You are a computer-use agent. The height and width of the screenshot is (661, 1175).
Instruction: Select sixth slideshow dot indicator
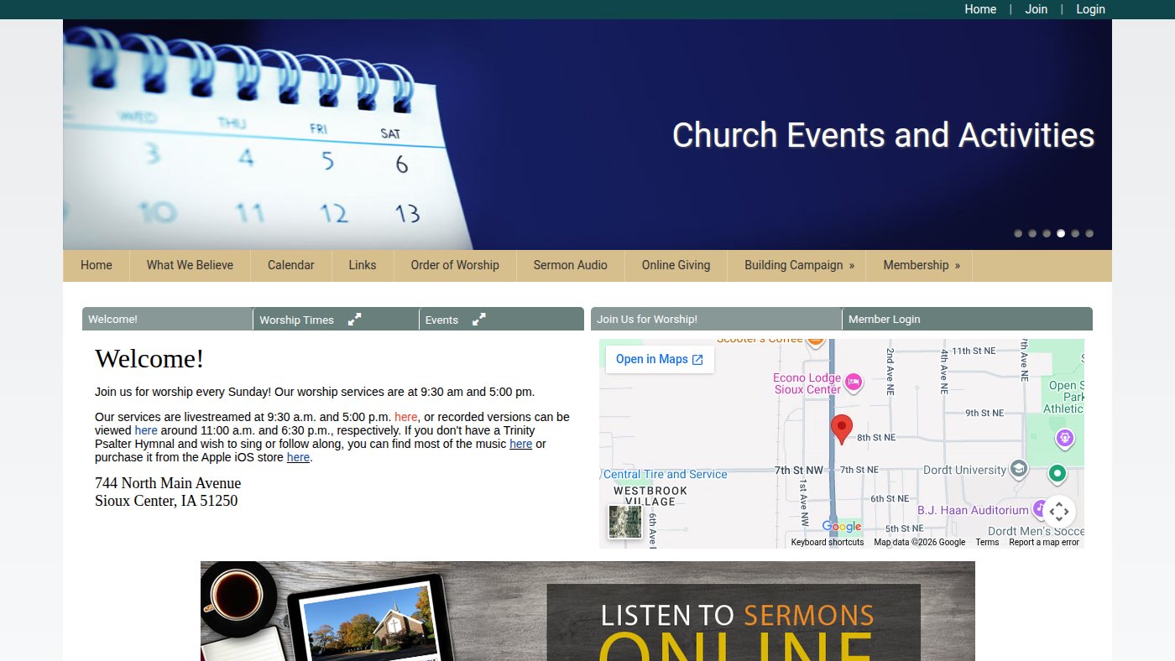pos(1089,233)
